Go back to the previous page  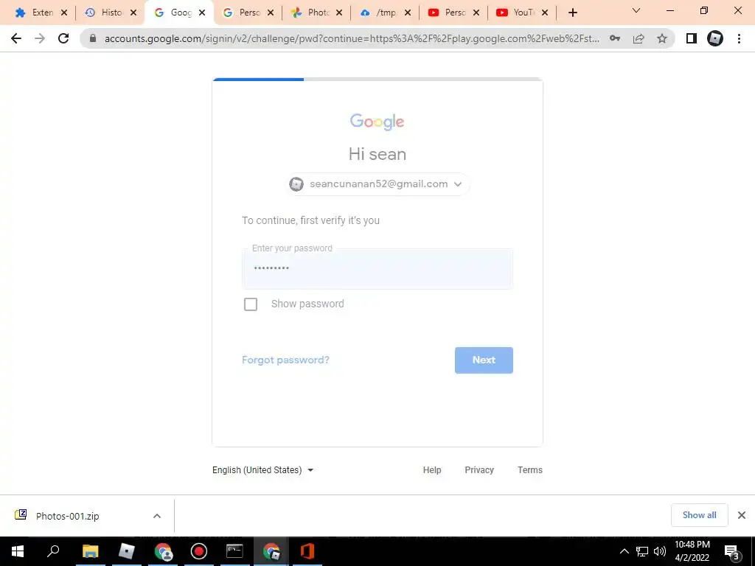[16, 38]
